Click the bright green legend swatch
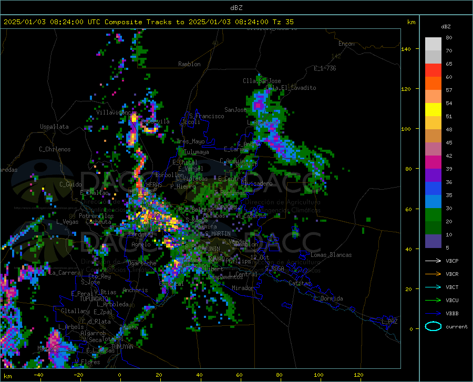 coord(433,215)
